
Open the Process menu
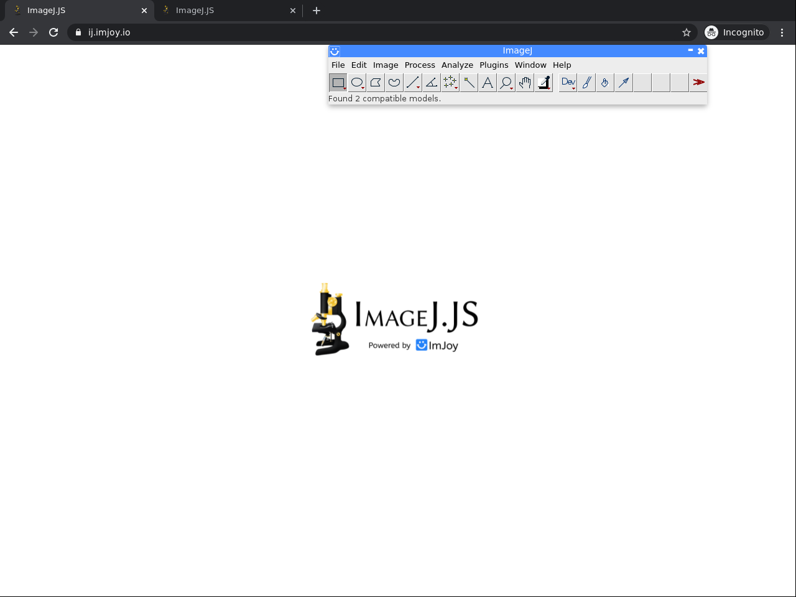point(420,65)
